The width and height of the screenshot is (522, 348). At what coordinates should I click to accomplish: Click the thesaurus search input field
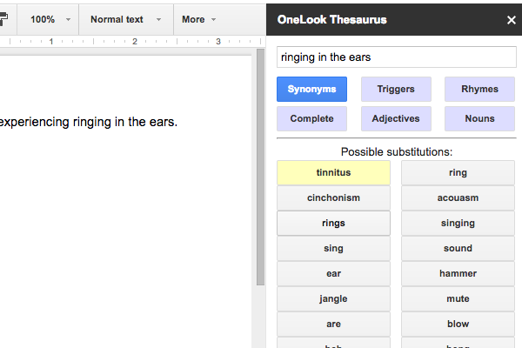(397, 57)
